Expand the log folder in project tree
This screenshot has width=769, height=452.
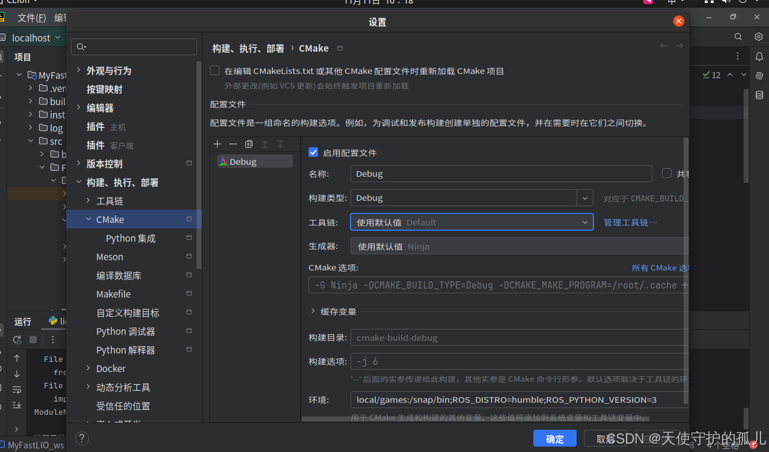pos(31,128)
